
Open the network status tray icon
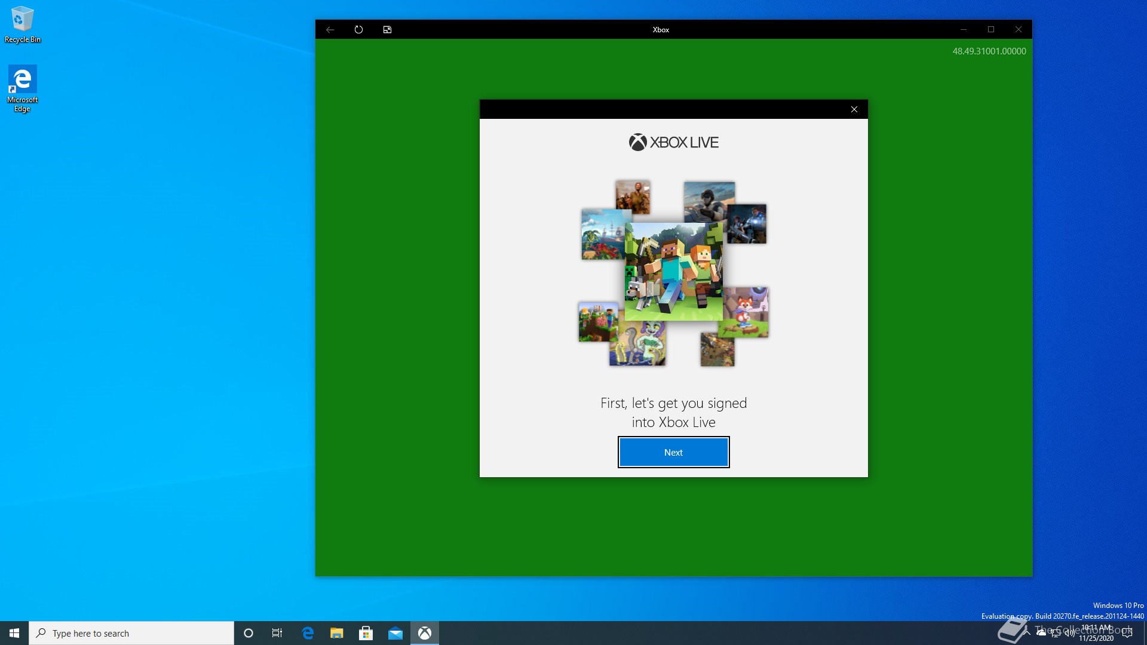pyautogui.click(x=1056, y=633)
